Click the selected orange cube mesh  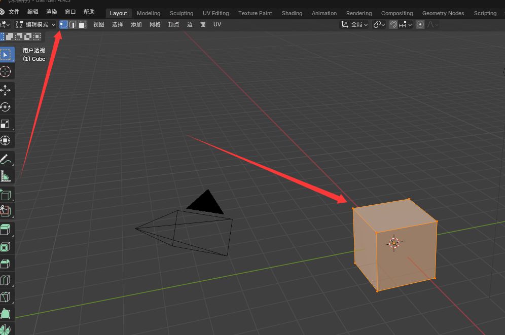coord(395,245)
